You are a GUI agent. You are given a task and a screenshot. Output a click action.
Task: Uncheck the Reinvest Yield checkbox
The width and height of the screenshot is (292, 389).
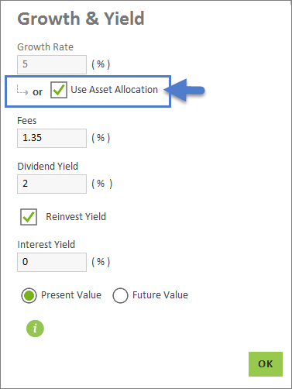(x=29, y=217)
